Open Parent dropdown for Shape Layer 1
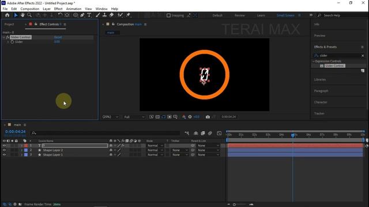Screen dimensions: 369x207 (208, 155)
